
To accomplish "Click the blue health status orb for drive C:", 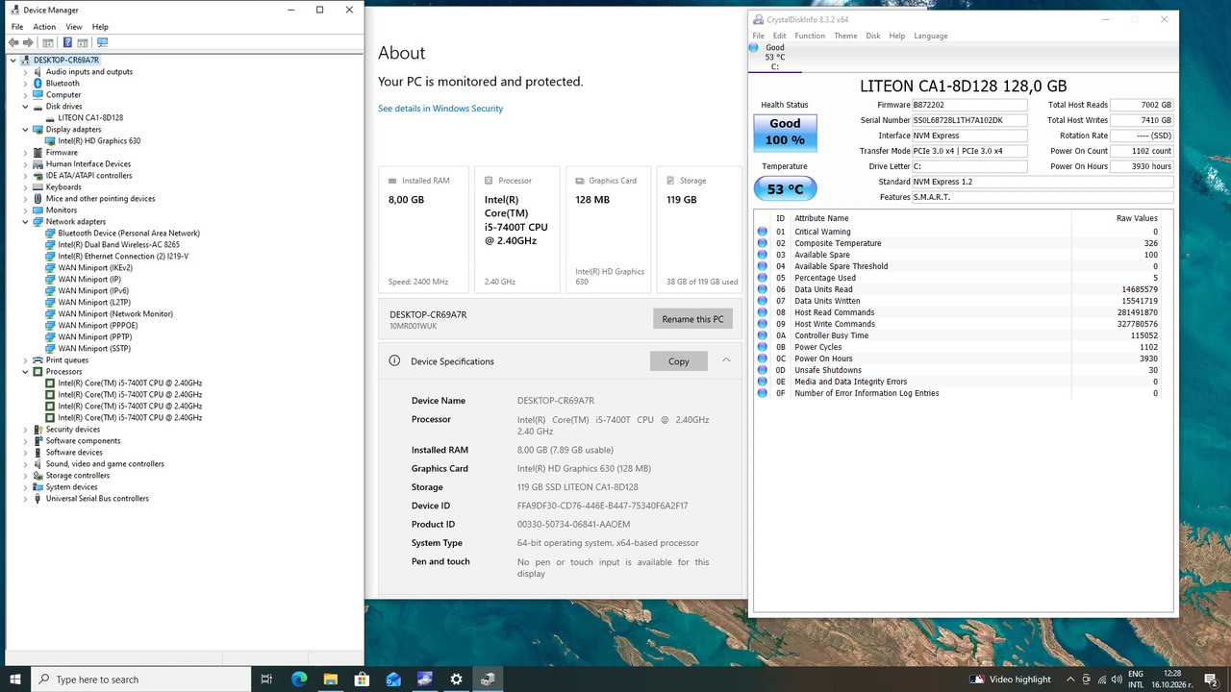I will [x=753, y=47].
